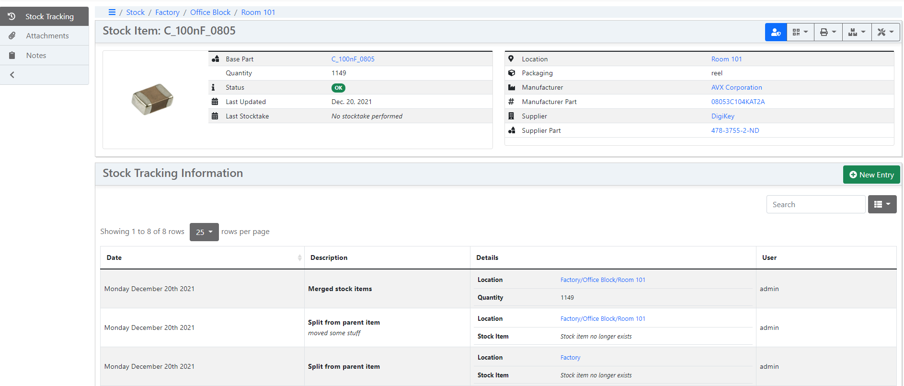Open the Attachments sidebar tab

44,36
